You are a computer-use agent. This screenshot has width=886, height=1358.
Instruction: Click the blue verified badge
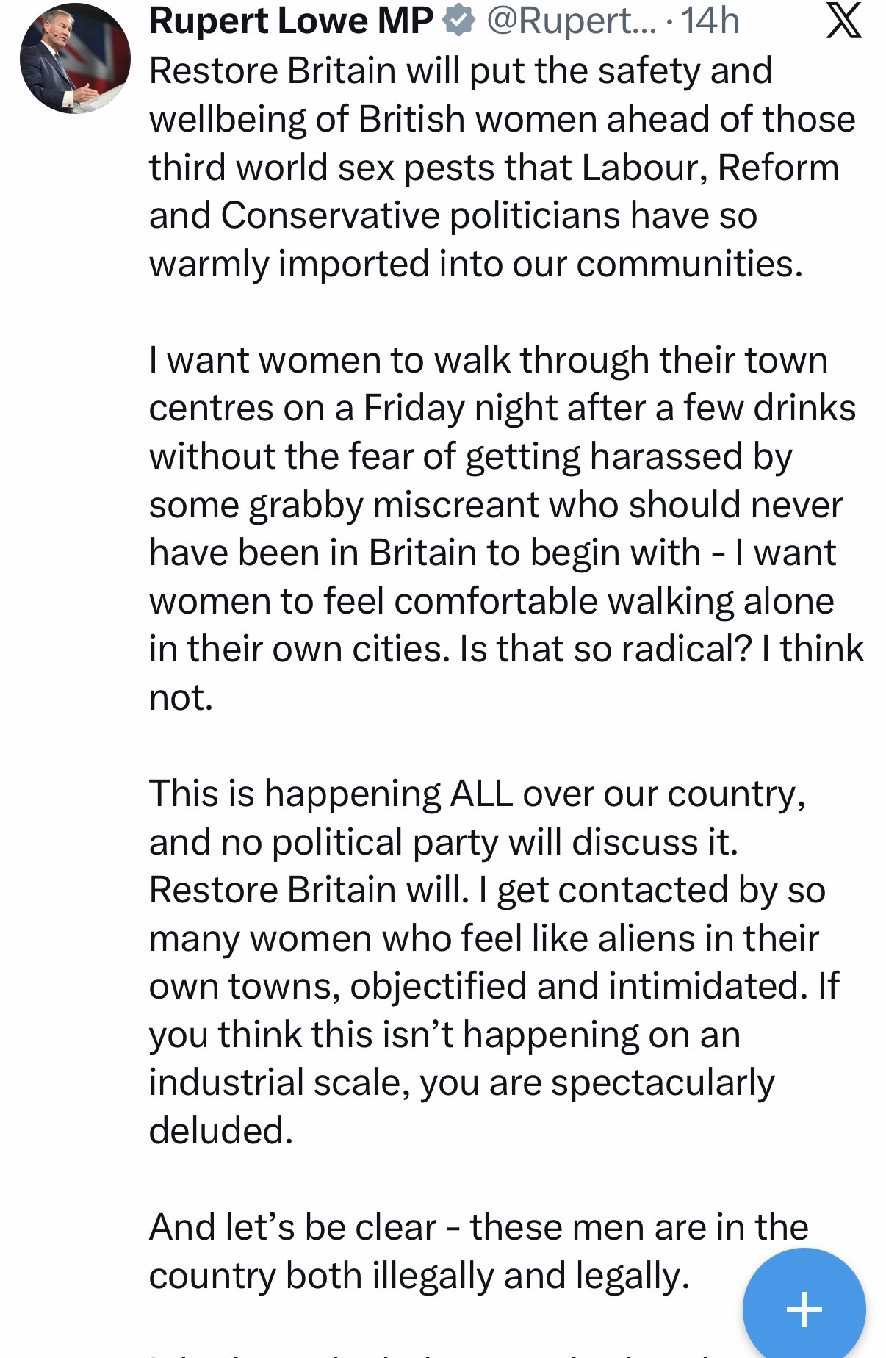[x=458, y=21]
